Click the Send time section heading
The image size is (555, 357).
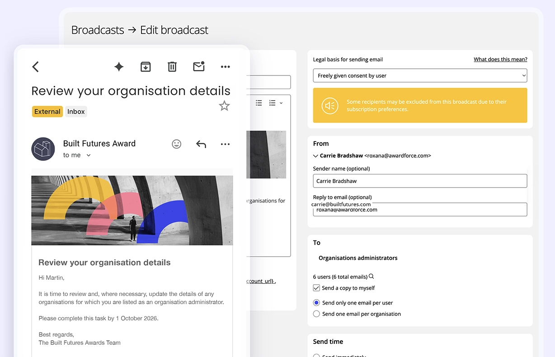328,342
